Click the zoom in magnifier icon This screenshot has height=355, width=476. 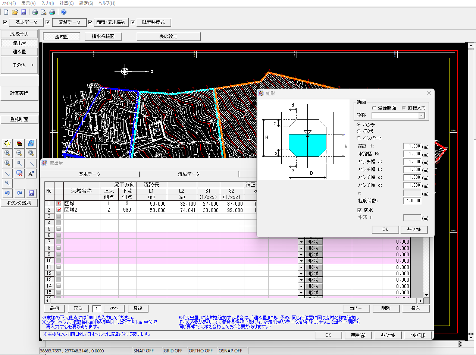[x=7, y=153]
